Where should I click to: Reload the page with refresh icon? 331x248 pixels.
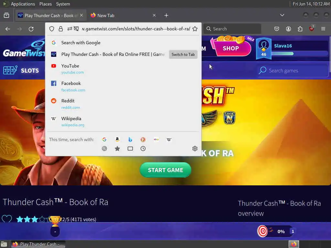(31, 29)
